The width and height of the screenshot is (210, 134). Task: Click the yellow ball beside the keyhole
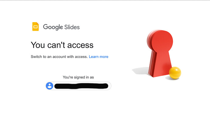tap(175, 73)
